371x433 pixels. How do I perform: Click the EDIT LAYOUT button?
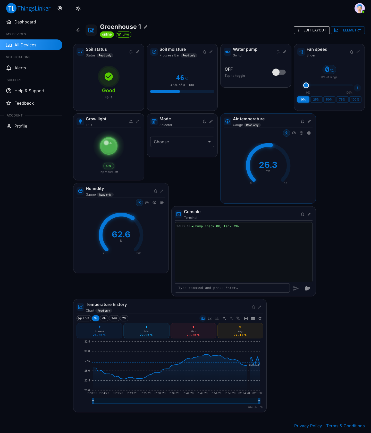point(312,30)
